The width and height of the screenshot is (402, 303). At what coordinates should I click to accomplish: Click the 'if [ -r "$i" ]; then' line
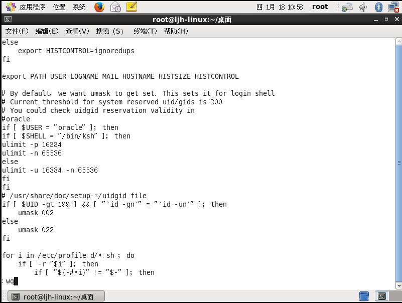[58, 264]
